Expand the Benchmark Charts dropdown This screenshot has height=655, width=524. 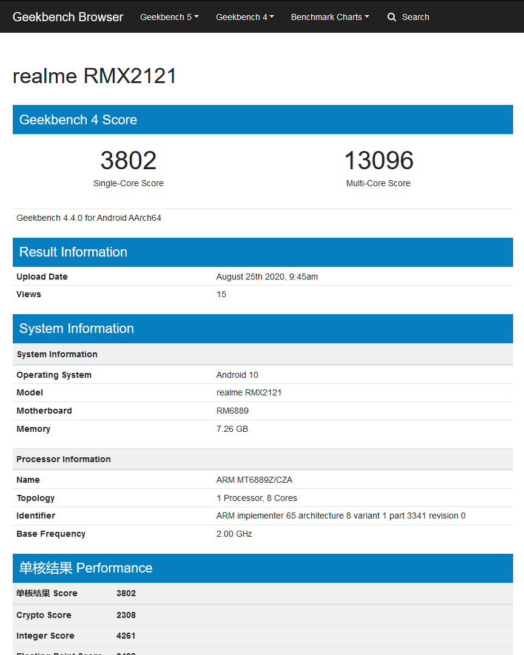(330, 17)
